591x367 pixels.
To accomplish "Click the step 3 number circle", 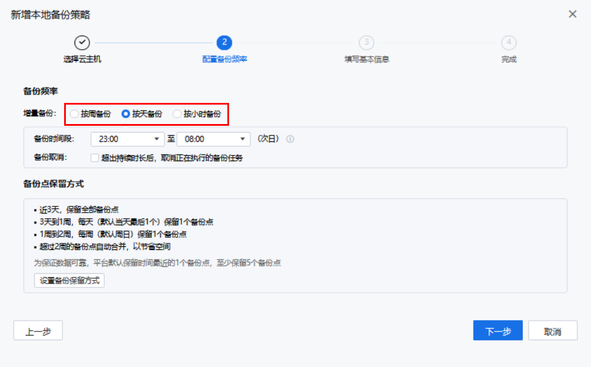I will 367,42.
